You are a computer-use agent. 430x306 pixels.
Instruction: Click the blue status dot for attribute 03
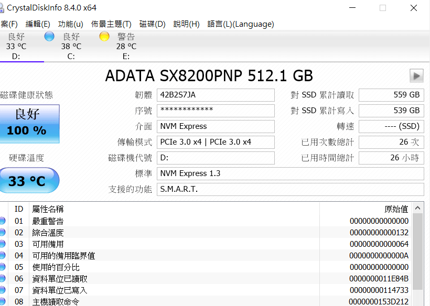pos(2,244)
